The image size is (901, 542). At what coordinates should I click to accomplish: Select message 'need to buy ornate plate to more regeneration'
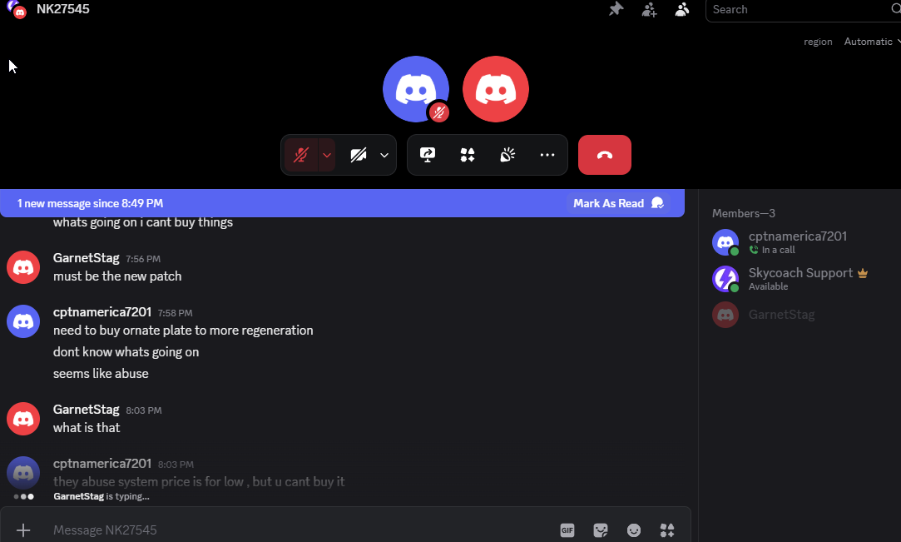click(x=183, y=331)
